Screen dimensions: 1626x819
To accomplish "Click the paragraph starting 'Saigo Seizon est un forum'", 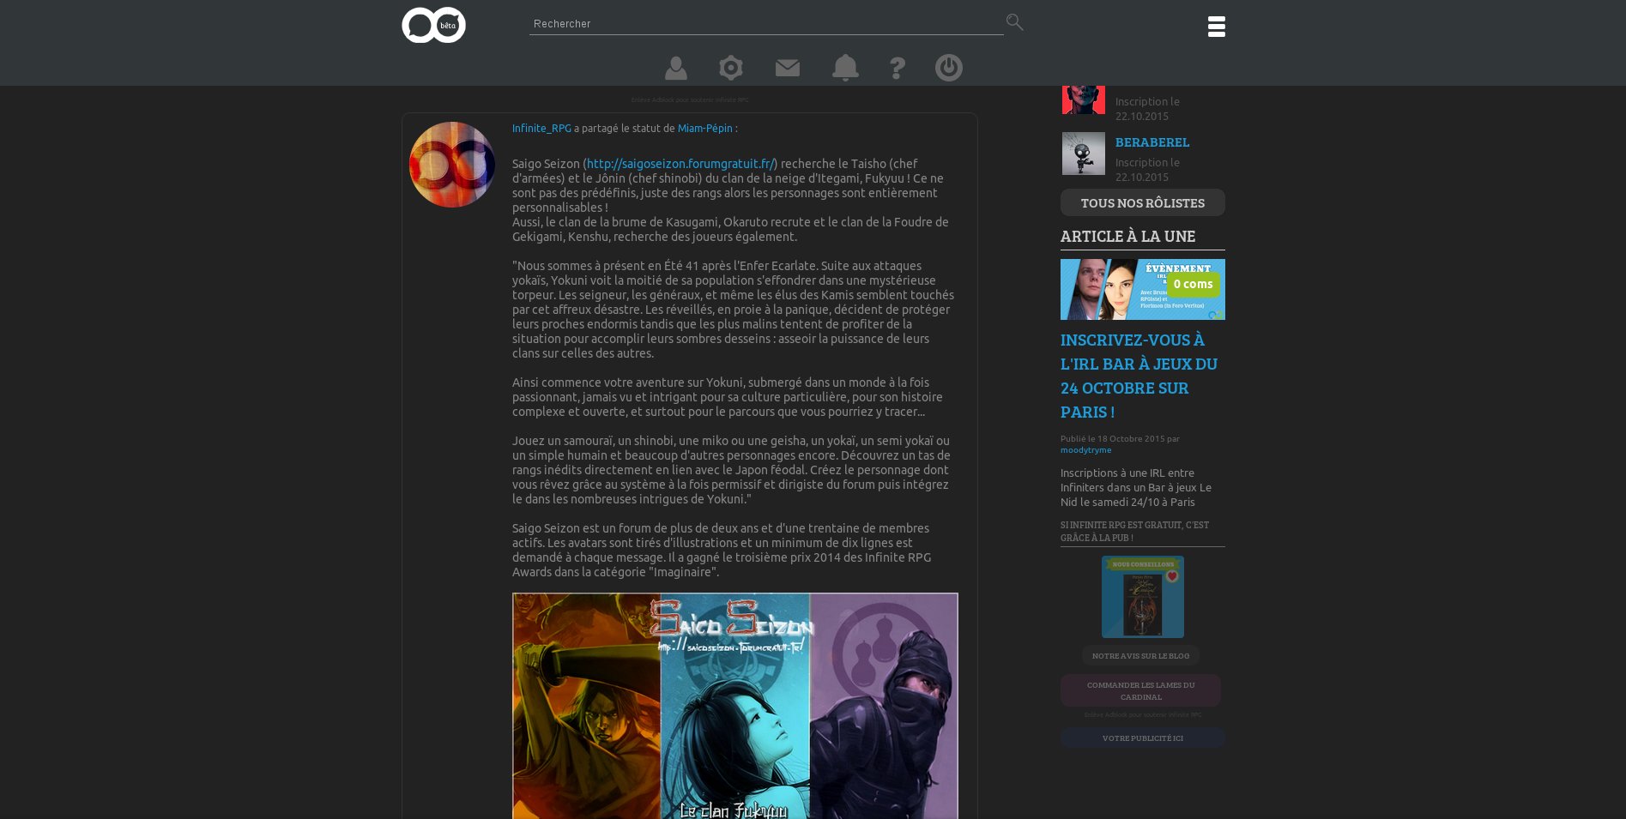I will (x=722, y=551).
